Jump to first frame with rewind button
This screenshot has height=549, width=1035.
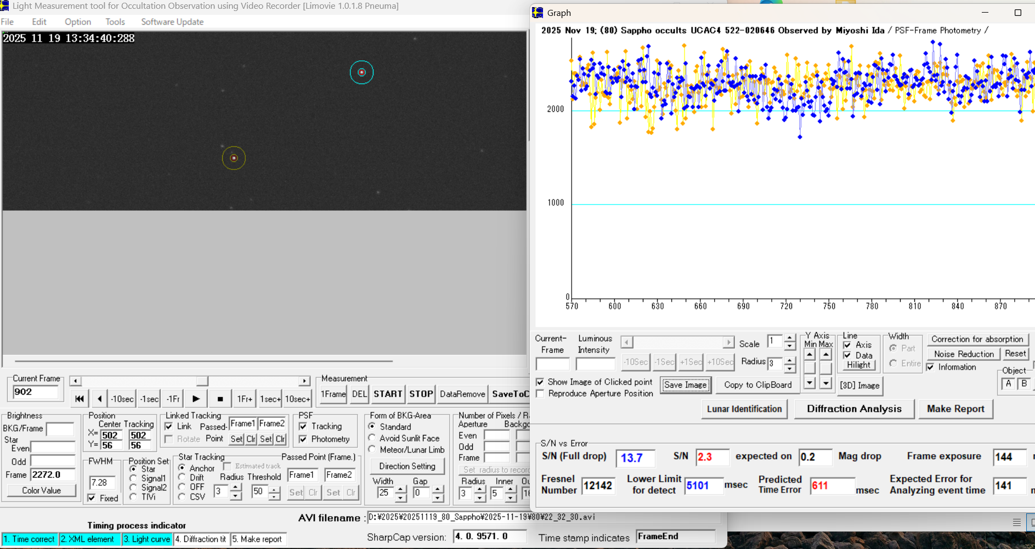click(80, 399)
